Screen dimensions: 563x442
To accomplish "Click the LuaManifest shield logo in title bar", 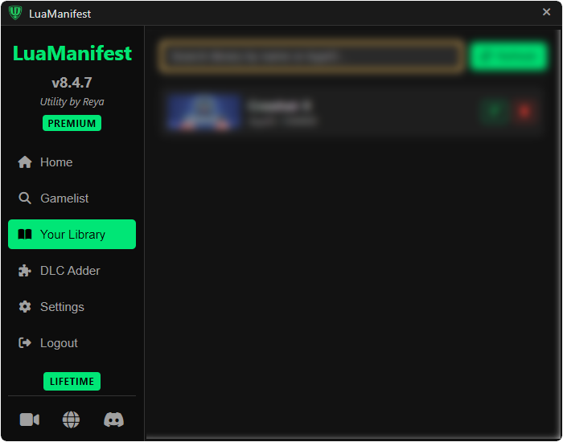I will [15, 13].
